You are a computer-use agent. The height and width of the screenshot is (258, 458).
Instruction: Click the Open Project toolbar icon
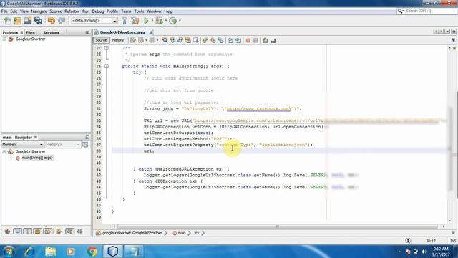[x=28, y=21]
